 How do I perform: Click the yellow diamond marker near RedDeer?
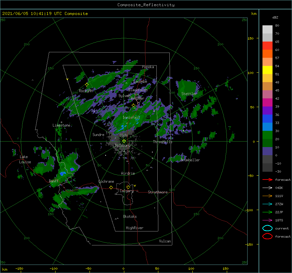(134, 105)
